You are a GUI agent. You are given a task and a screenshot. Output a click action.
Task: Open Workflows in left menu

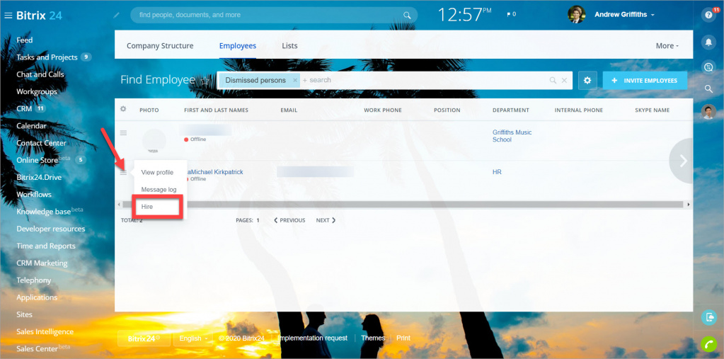coord(34,195)
